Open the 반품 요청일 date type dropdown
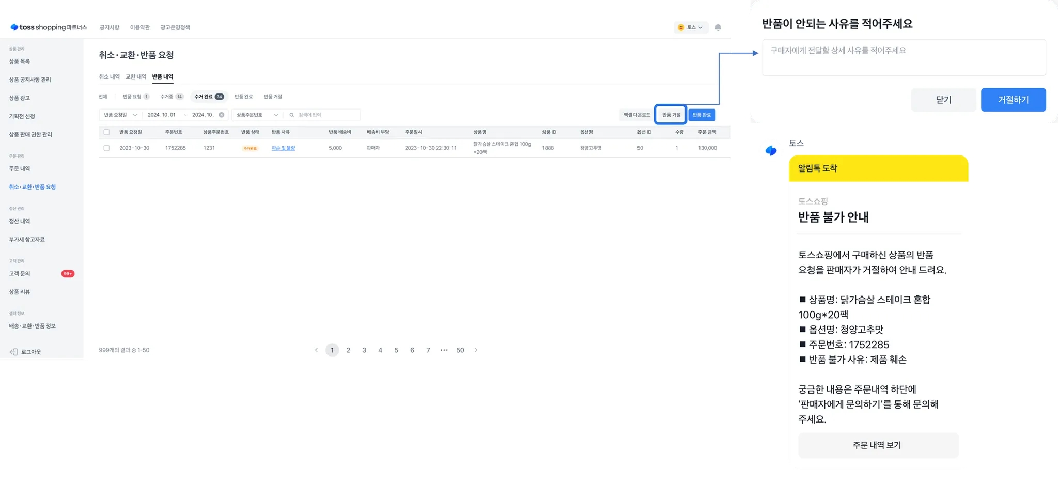This screenshot has height=484, width=1058. click(120, 115)
